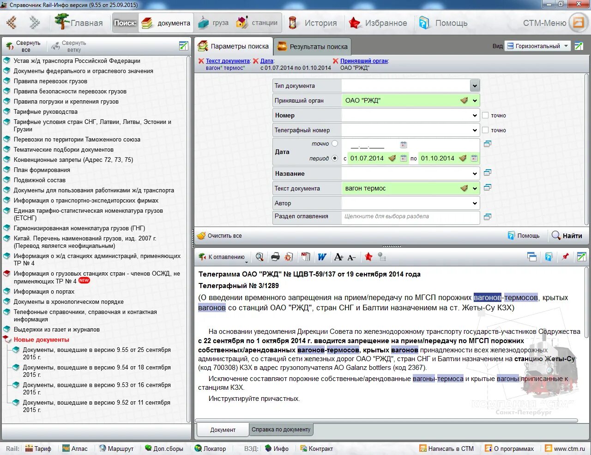Clear Принявший орган field with broom icon

(x=464, y=100)
